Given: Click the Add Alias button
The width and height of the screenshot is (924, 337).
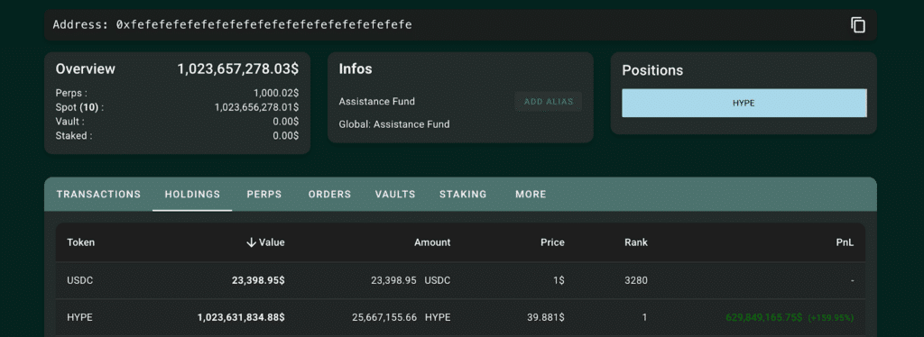Looking at the screenshot, I should [548, 102].
